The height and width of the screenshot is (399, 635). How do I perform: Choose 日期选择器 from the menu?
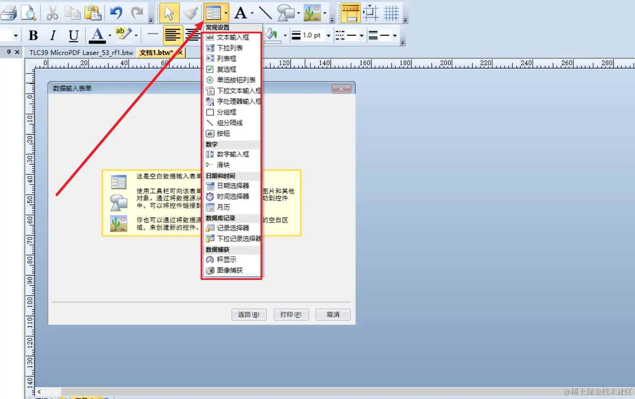232,186
